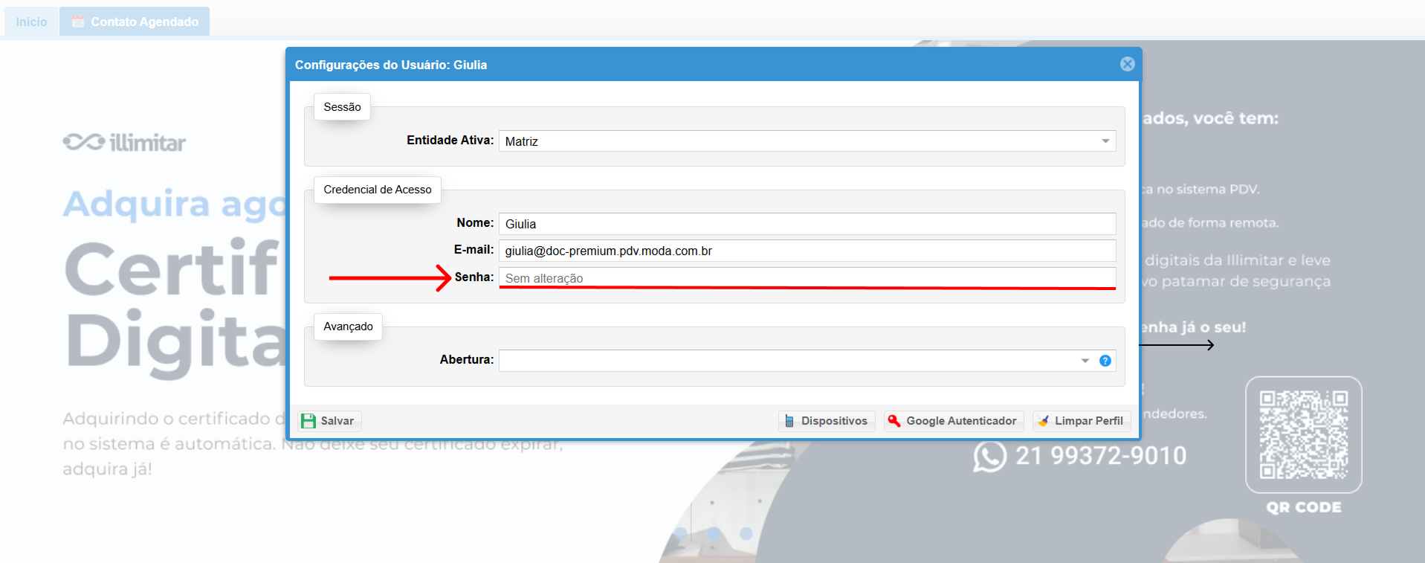Click the Limpar Perfil broom icon
This screenshot has width=1425, height=563.
click(1043, 421)
